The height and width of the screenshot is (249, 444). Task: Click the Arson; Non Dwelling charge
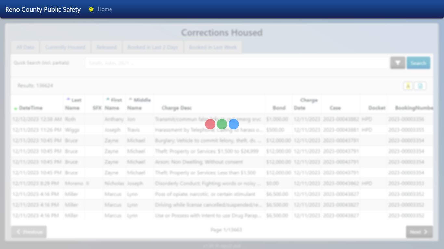(199, 162)
